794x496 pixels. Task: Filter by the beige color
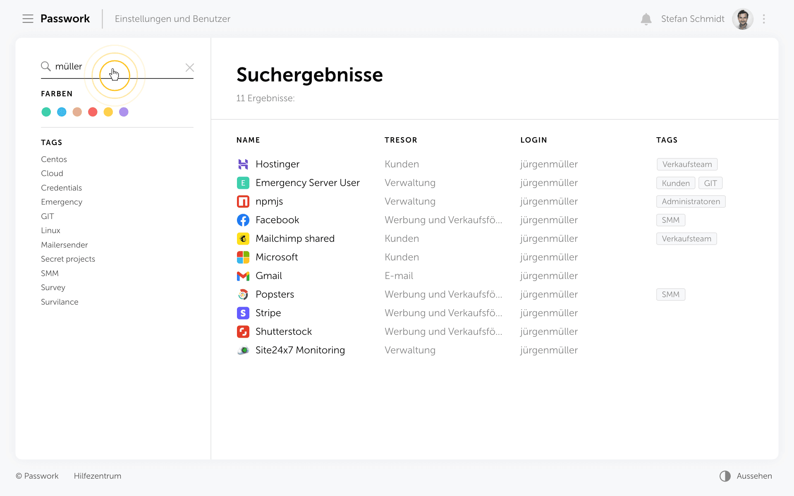pos(77,112)
